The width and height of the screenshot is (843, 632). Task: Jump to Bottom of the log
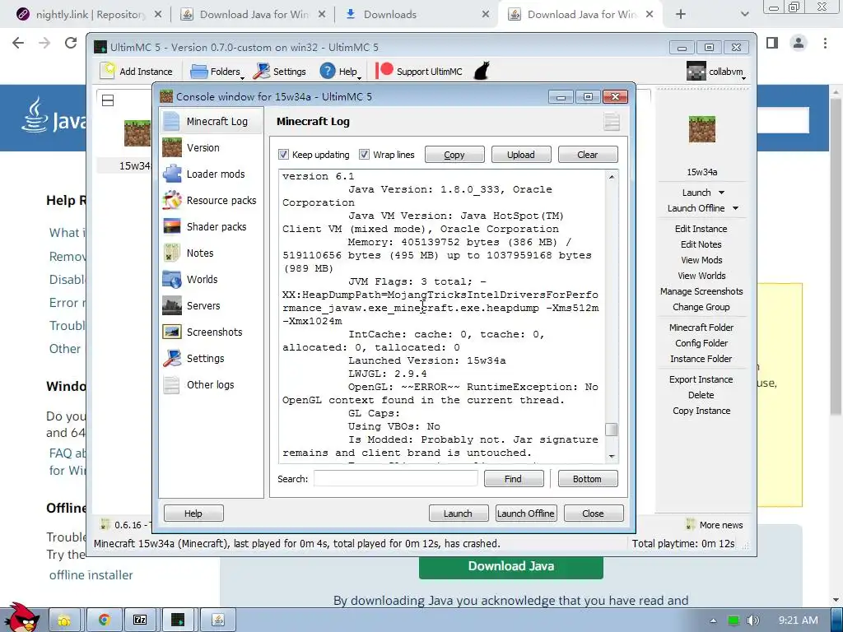click(588, 478)
